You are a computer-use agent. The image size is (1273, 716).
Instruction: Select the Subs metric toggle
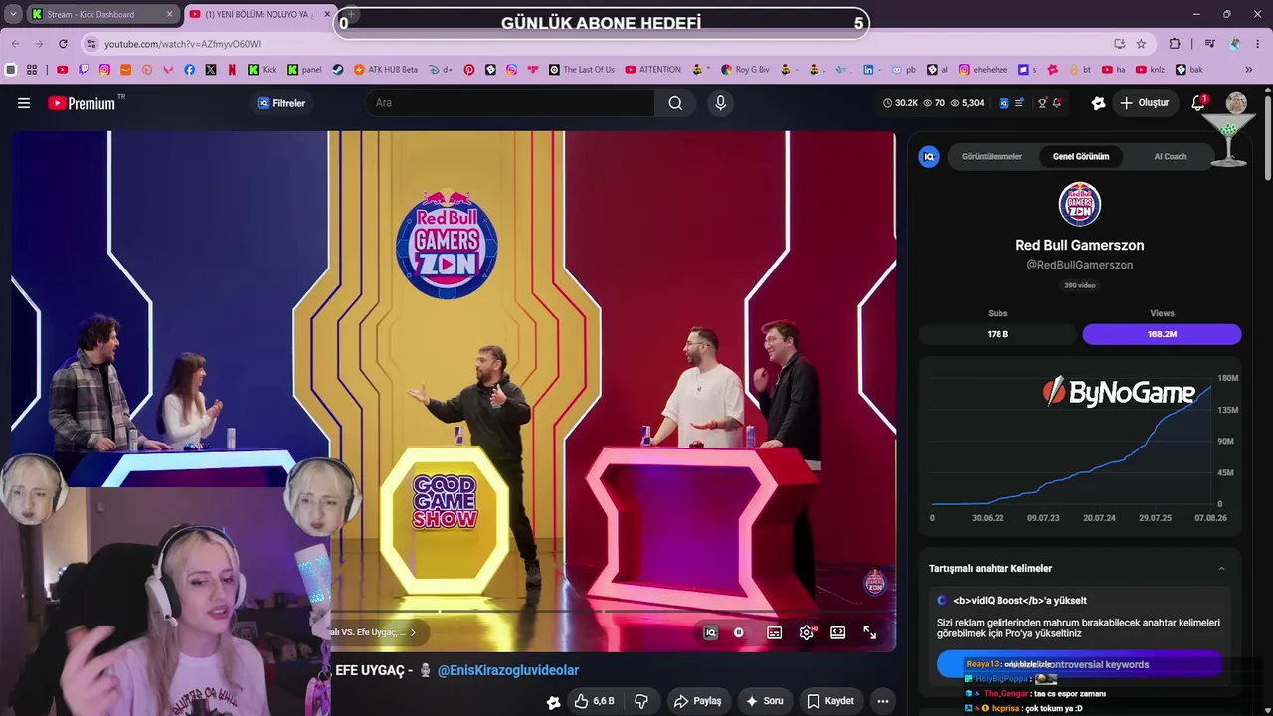click(998, 334)
